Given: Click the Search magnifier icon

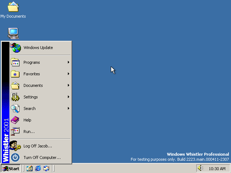Looking at the screenshot, I should [15, 108].
